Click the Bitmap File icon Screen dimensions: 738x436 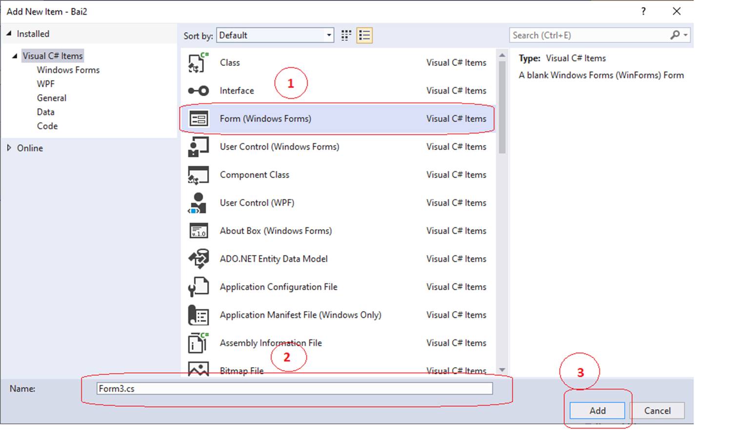pos(198,370)
